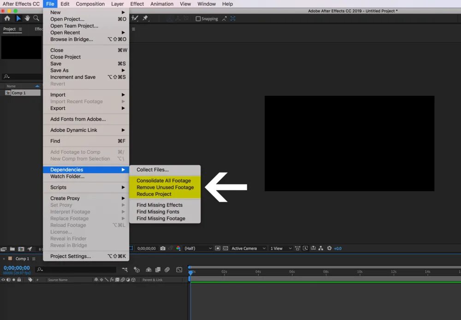Open the Composition menu
This screenshot has height=320, width=461.
(x=90, y=4)
